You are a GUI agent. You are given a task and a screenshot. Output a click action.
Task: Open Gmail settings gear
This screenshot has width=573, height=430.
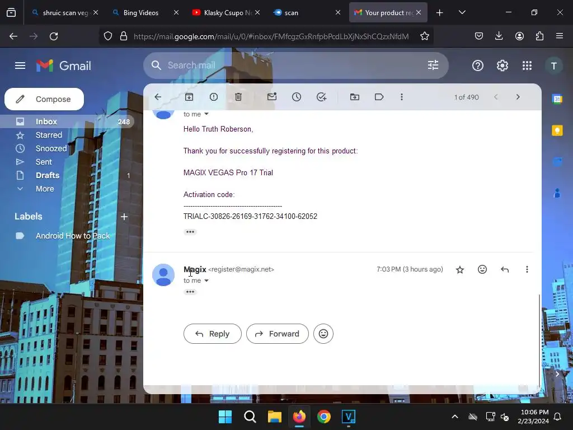(502, 66)
